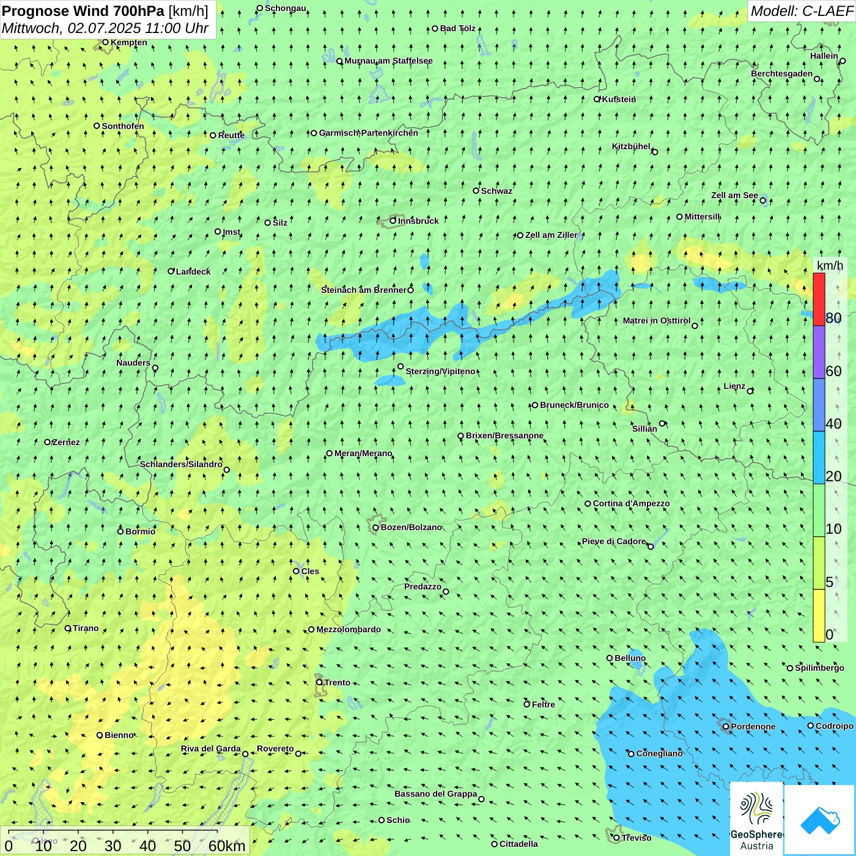Click the Berchtesgaden label
The width and height of the screenshot is (856, 856).
click(782, 73)
